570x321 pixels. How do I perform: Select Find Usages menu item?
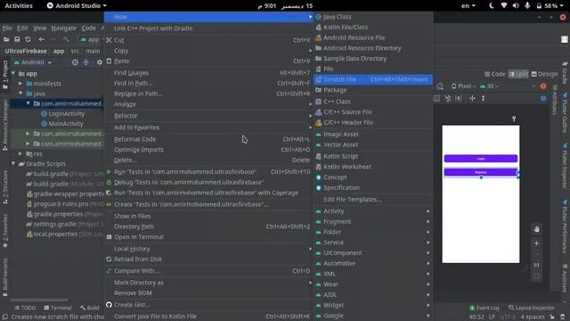coord(209,73)
